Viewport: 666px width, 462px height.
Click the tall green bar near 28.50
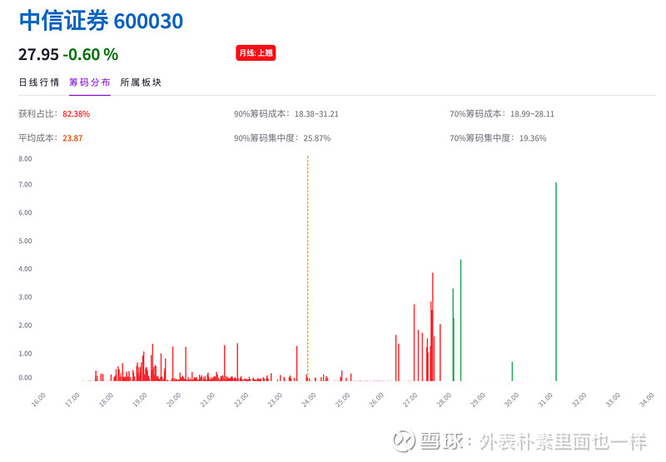point(461,320)
